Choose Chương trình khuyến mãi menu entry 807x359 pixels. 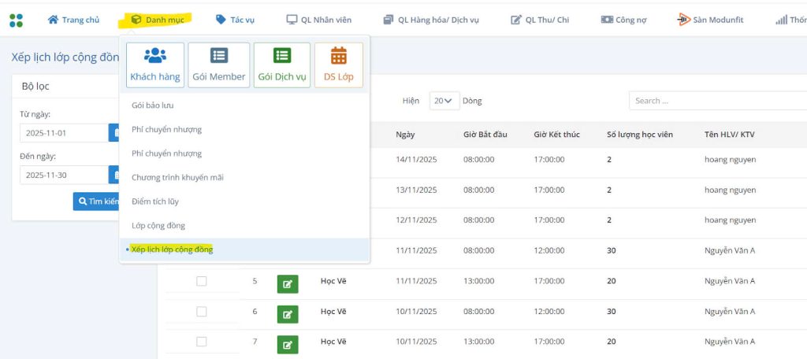tap(177, 177)
